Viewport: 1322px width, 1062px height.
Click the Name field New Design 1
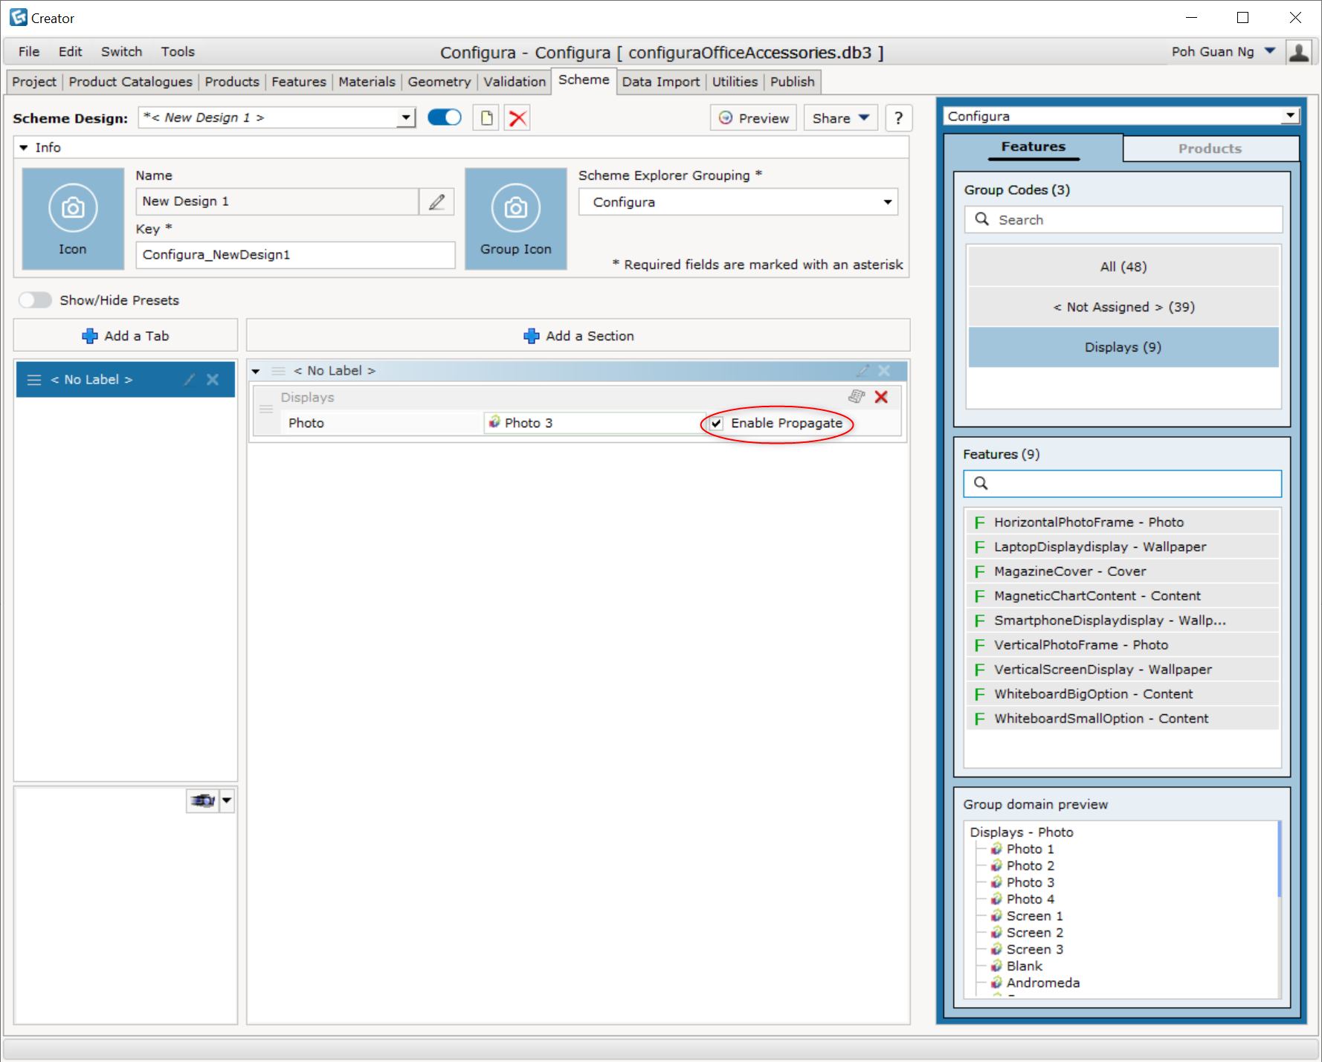(277, 201)
